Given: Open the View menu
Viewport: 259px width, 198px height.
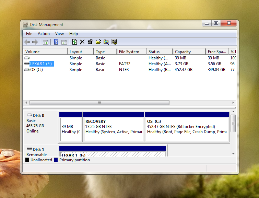Looking at the screenshot, I should pos(59,34).
